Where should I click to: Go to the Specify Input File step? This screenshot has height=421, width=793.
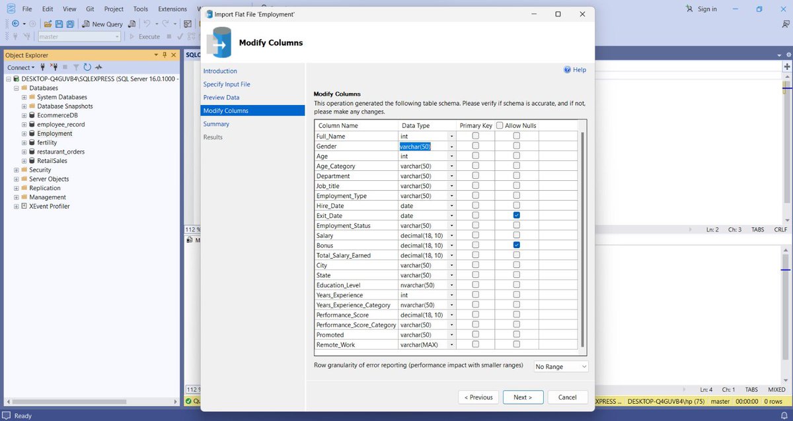click(227, 84)
